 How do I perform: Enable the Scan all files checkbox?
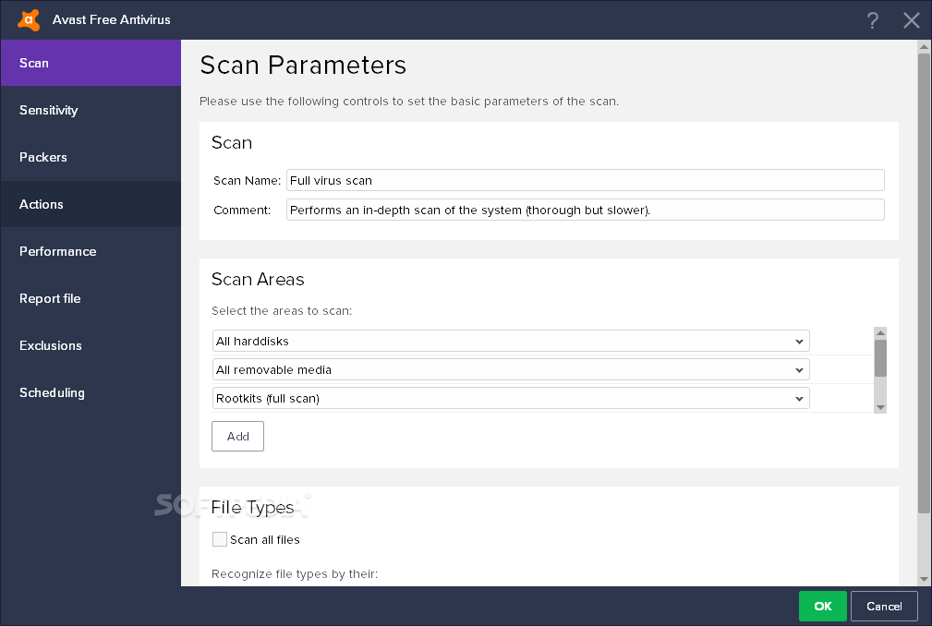click(x=219, y=539)
